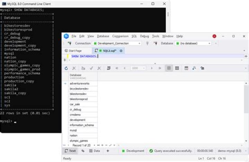Click the red record indicator icon in the title bar
The image size is (249, 162).
[214, 36]
